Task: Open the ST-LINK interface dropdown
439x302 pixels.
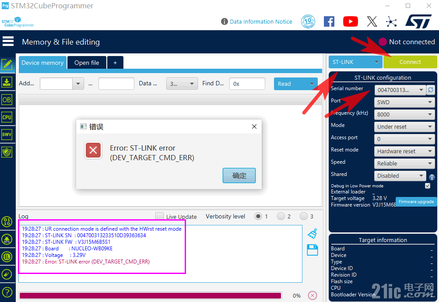Action: click(355, 62)
